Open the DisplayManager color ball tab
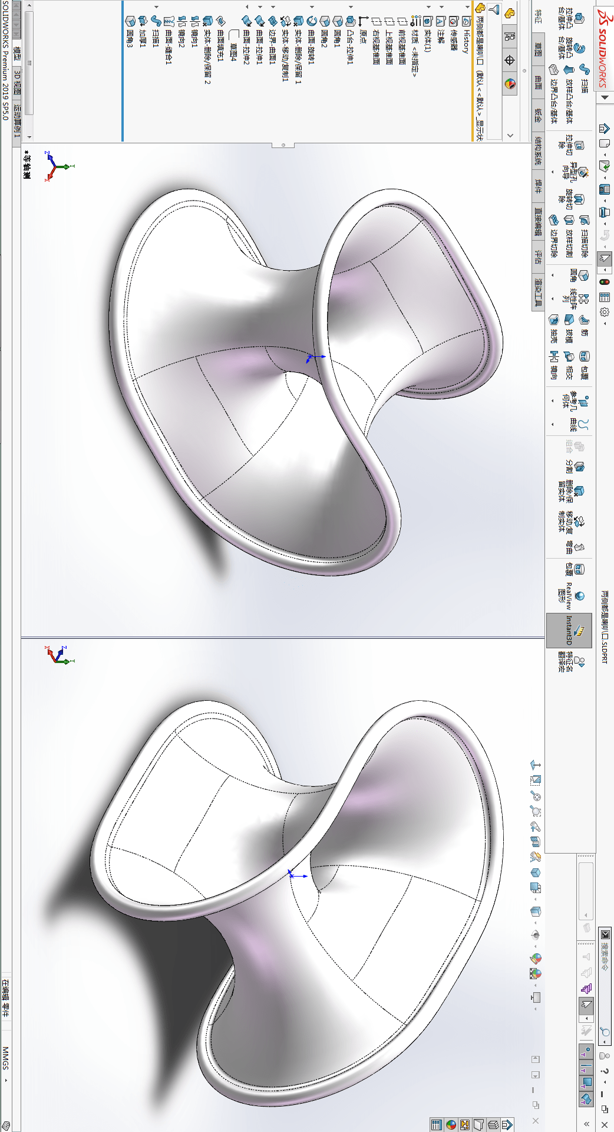The width and height of the screenshot is (614, 1132). tap(510, 84)
